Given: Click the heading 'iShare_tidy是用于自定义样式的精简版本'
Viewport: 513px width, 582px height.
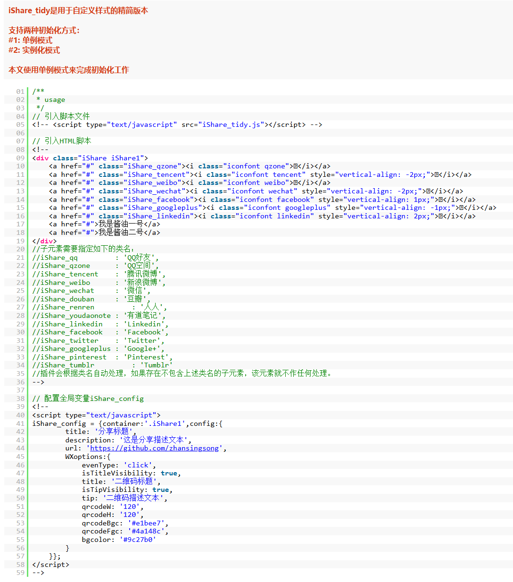Looking at the screenshot, I should coord(78,10).
